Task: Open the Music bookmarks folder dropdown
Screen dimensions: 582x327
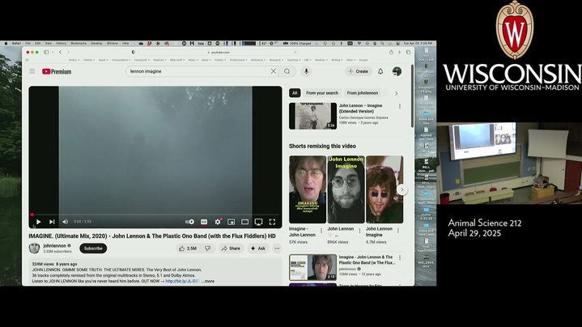Action: point(193,60)
